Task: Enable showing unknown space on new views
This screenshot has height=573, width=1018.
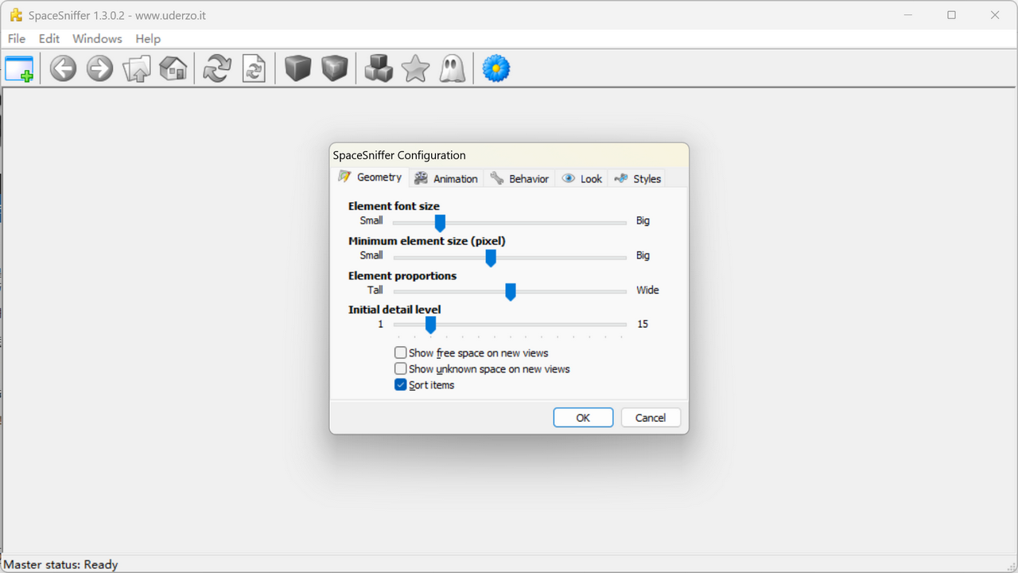Action: tap(401, 368)
